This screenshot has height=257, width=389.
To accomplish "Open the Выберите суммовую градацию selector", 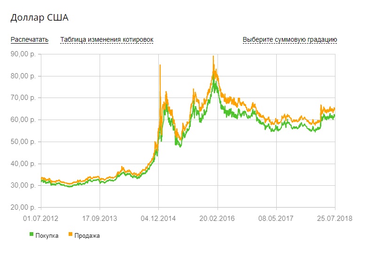I will tap(289, 40).
